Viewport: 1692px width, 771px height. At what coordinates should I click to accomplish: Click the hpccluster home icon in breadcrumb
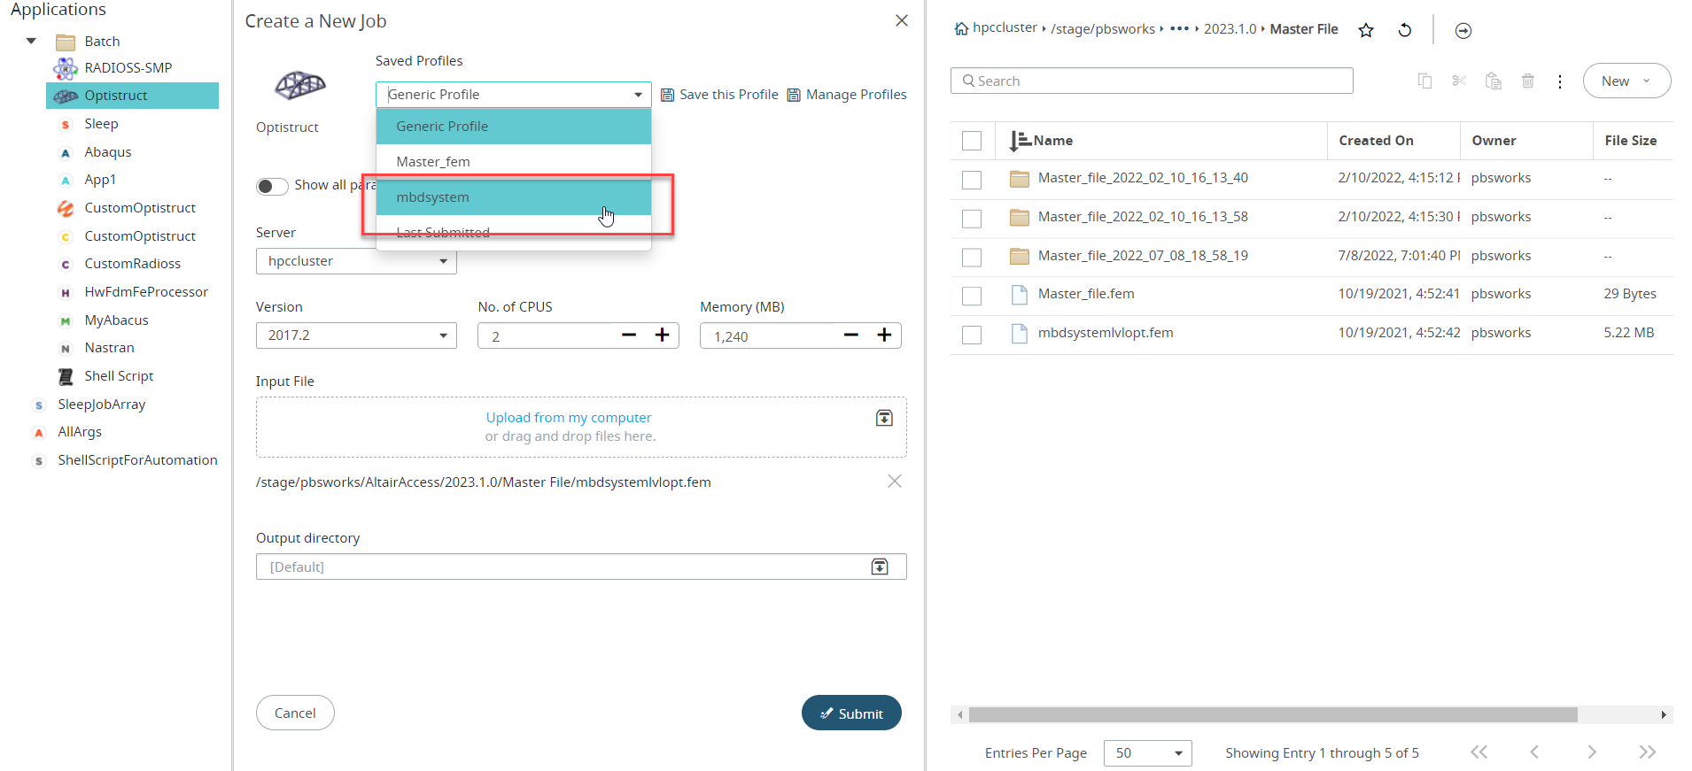click(x=961, y=29)
